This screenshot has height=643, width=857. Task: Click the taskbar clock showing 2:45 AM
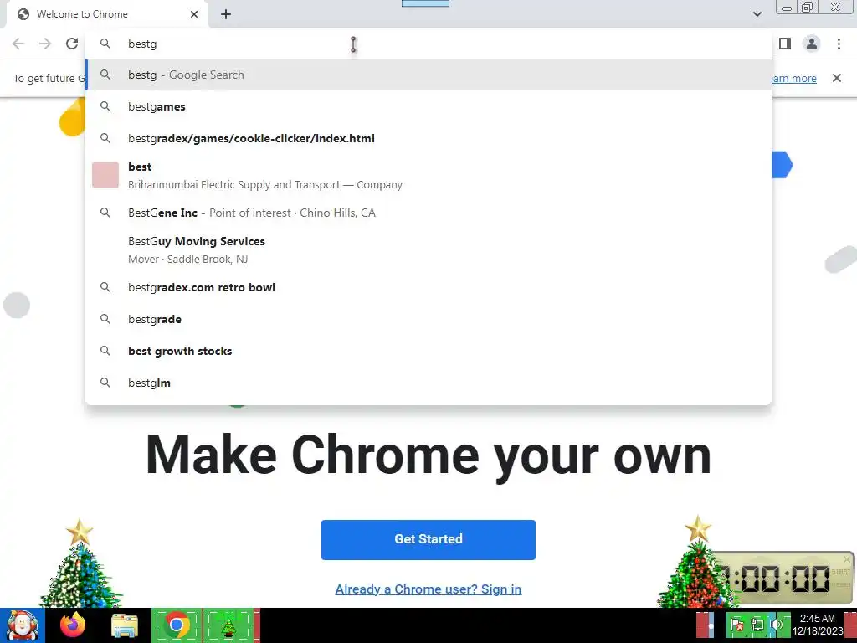coord(818,625)
